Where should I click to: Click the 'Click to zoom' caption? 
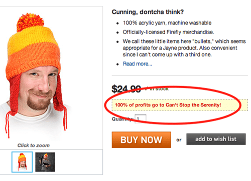[x=34, y=145]
